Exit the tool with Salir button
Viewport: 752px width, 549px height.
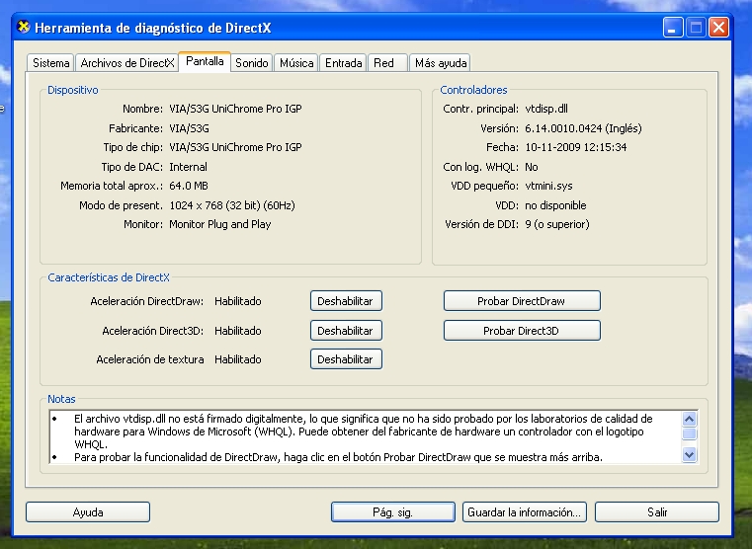click(657, 512)
